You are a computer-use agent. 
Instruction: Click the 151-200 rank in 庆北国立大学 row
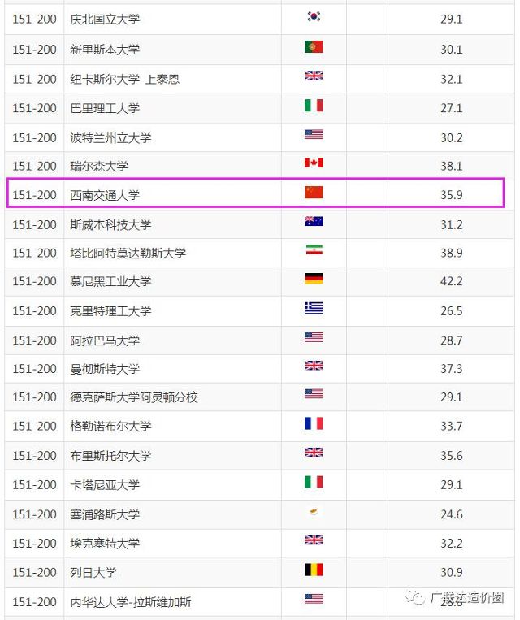34,19
